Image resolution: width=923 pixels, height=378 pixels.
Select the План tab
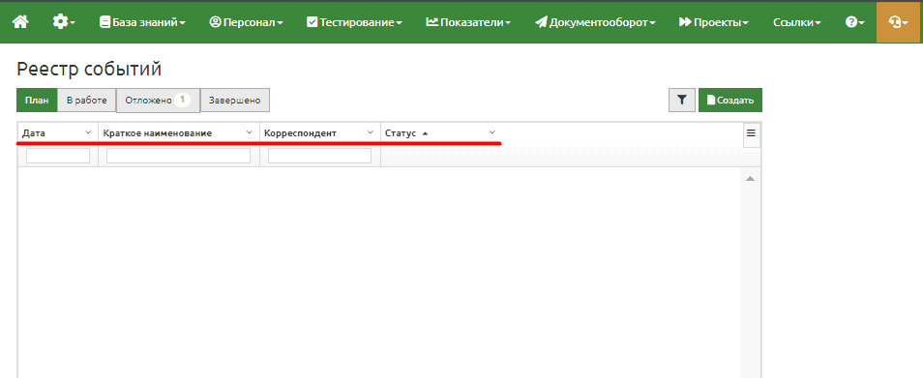37,100
